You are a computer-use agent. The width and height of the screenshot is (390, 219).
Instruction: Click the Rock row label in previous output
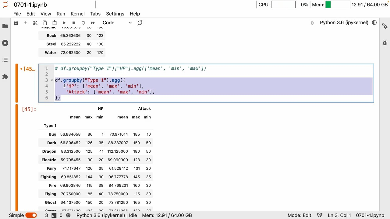[51, 36]
